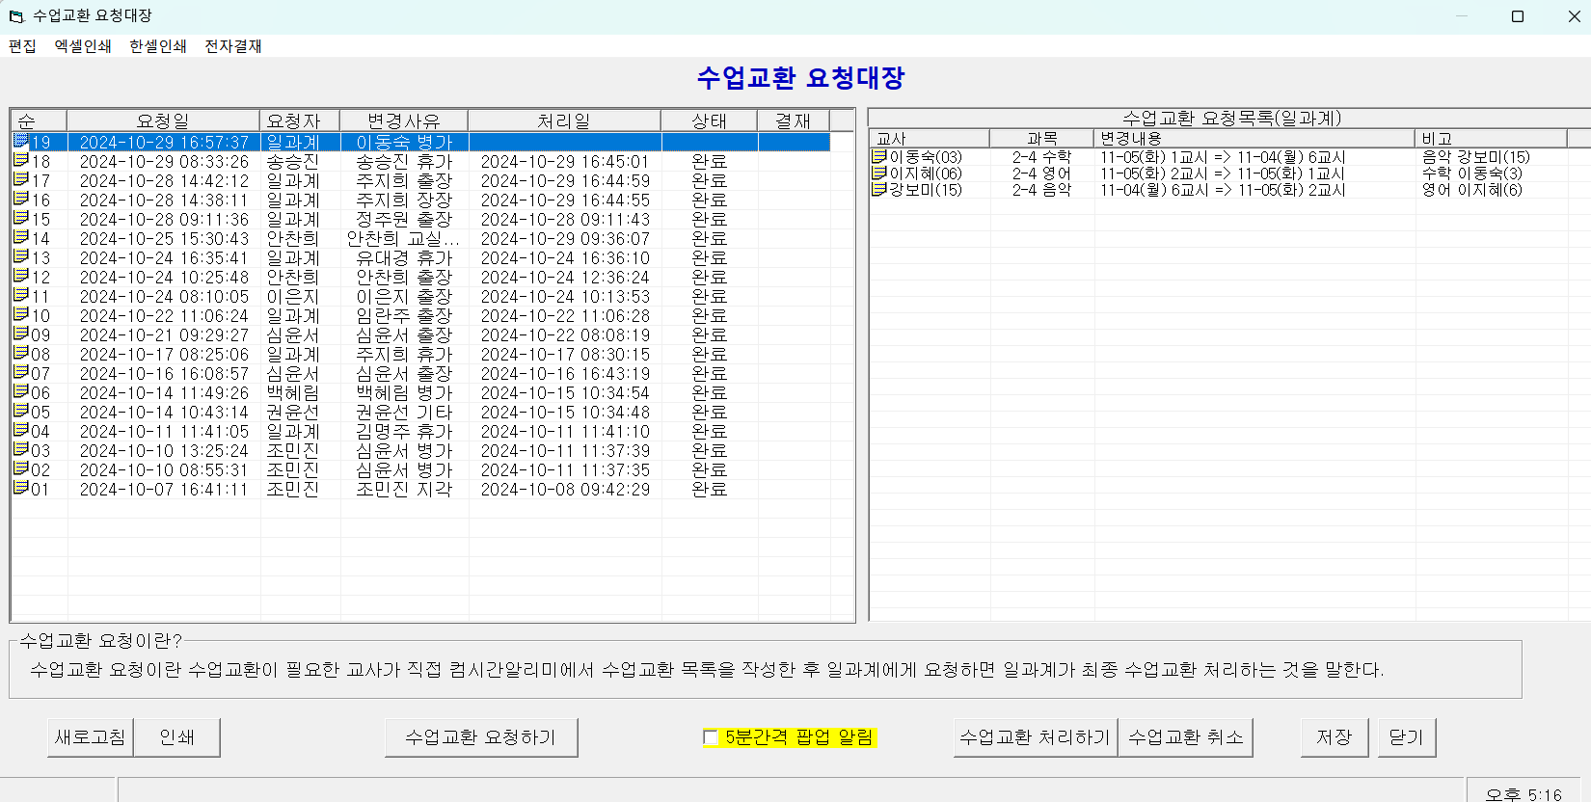Select cell 김명주 휴가

click(404, 431)
